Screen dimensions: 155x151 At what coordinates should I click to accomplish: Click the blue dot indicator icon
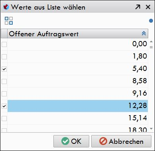point(151,21)
